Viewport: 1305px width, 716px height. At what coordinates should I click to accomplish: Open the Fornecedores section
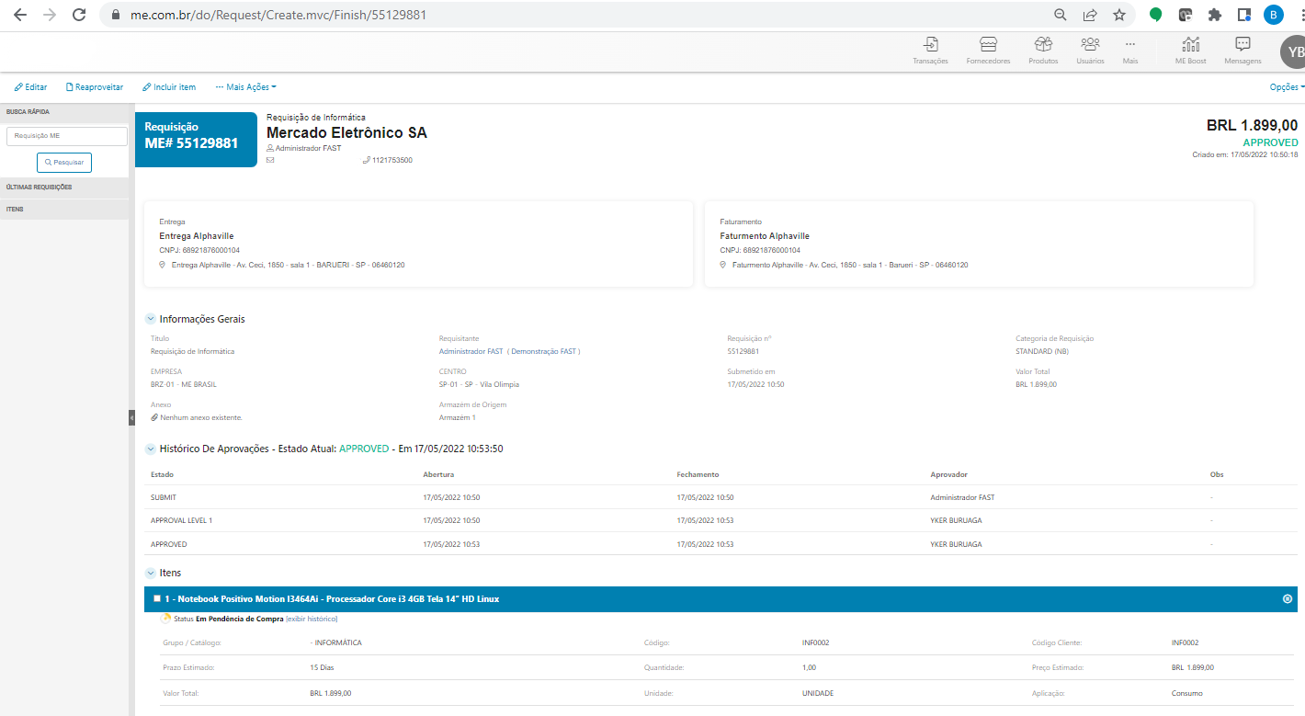click(x=988, y=51)
